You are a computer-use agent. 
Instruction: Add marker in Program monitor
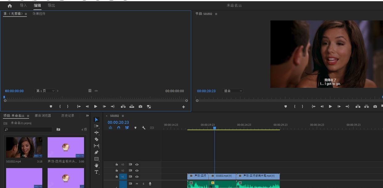[x=286, y=107]
